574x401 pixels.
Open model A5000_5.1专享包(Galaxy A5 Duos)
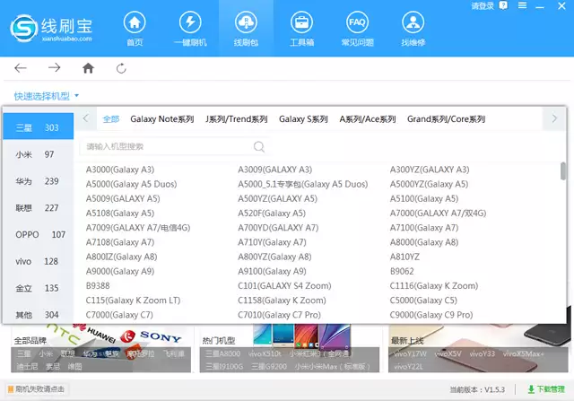303,184
